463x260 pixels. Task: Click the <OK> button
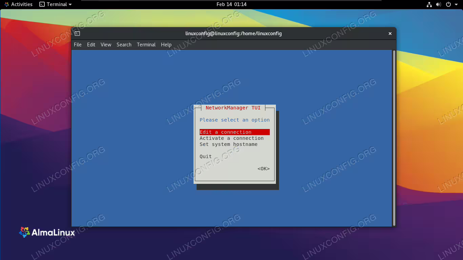click(x=264, y=169)
